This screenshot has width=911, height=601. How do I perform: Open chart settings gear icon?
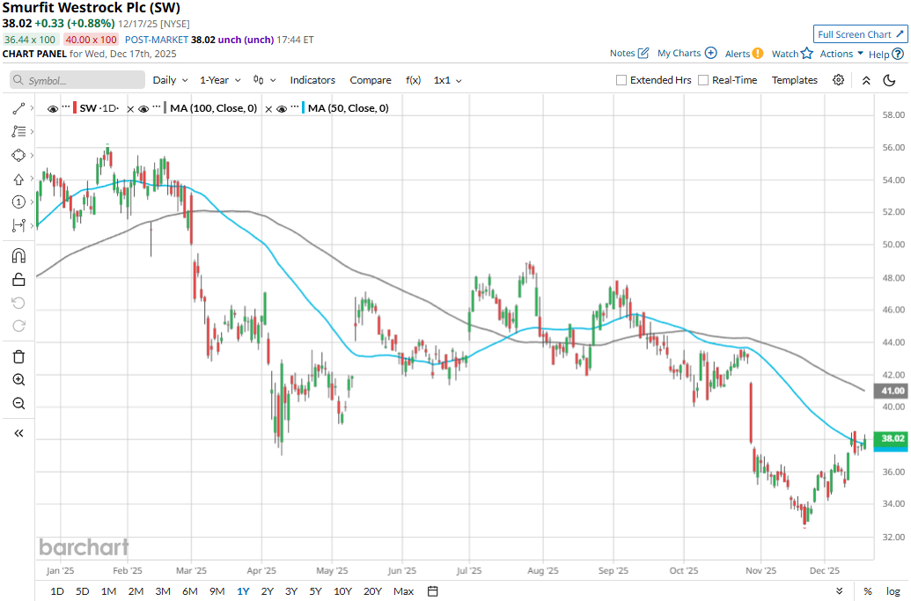(839, 80)
